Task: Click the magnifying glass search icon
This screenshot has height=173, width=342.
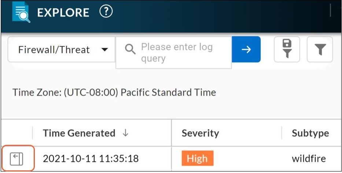Action: (x=130, y=49)
